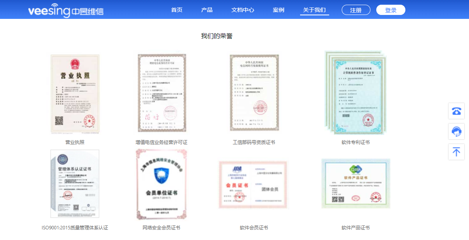
Task: Switch to the 关于我们 tab
Action: (x=314, y=10)
